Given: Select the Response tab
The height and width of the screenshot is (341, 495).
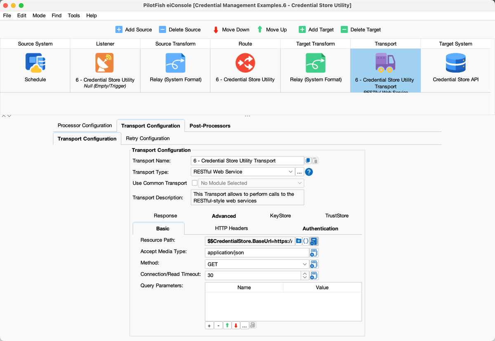Looking at the screenshot, I should click(165, 216).
